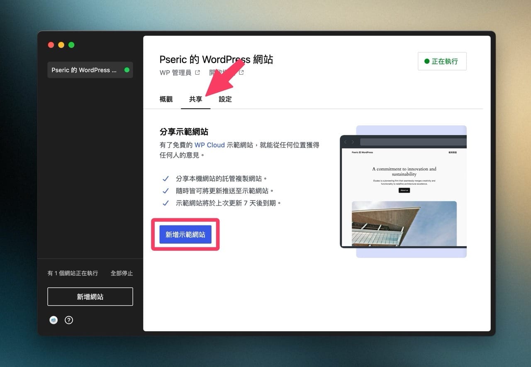This screenshot has width=531, height=367.
Task: Click the 正在執行 status button
Action: tap(442, 61)
